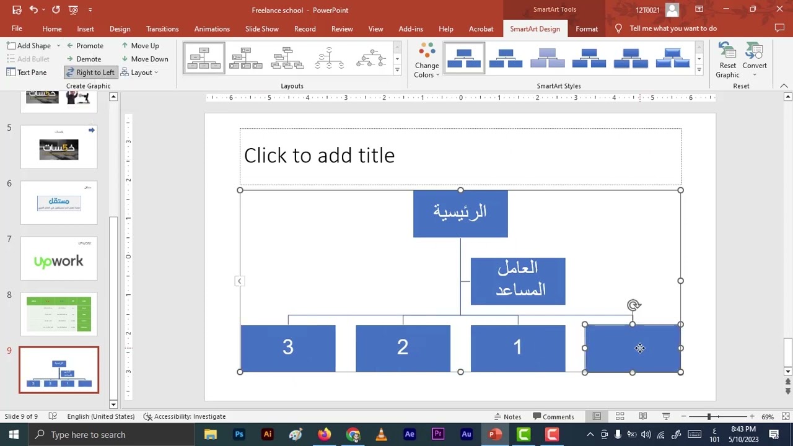Click the rotation handle of selected shape

(x=633, y=305)
